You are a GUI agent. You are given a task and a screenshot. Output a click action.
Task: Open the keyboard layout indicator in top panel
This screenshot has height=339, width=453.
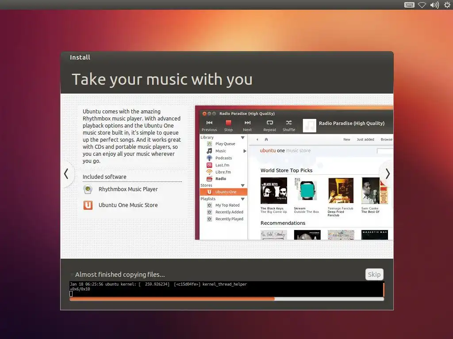point(409,5)
